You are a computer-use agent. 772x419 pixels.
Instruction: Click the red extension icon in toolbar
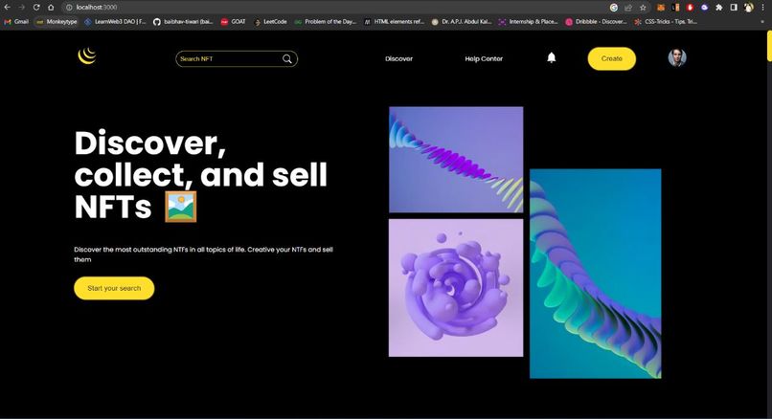click(x=690, y=8)
